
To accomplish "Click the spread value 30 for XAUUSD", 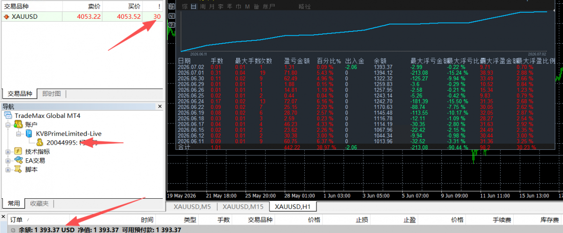I will click(157, 16).
